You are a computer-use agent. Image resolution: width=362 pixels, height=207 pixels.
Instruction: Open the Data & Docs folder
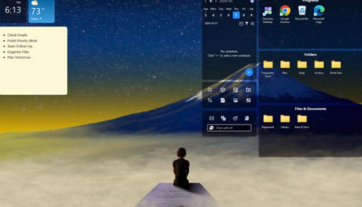(x=301, y=122)
